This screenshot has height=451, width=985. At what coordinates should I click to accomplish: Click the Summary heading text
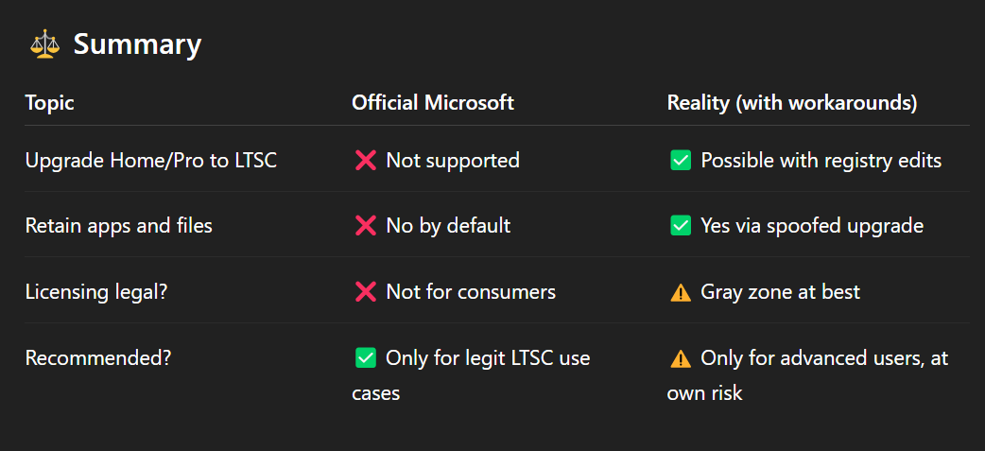138,45
